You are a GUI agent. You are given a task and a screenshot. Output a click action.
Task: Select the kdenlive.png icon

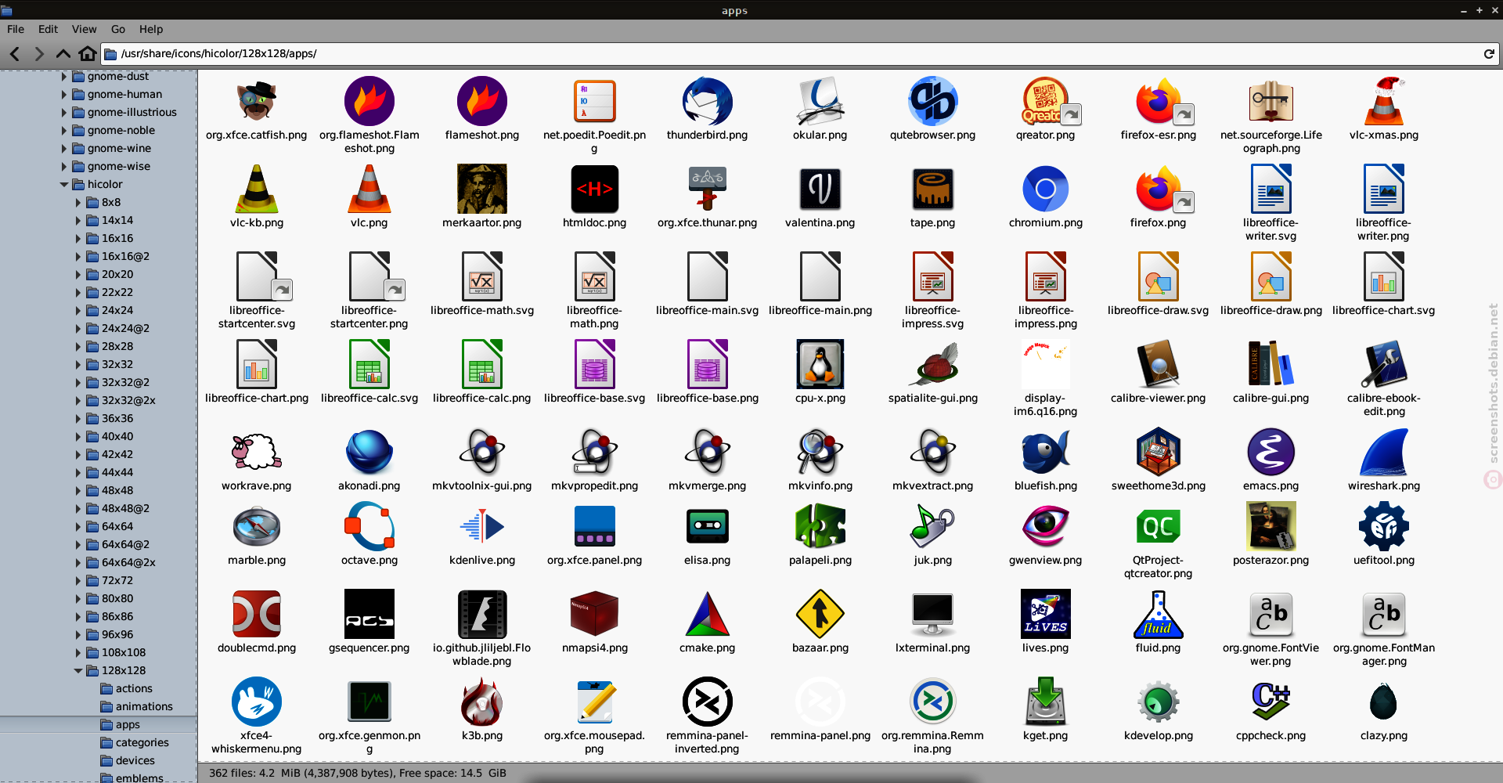pyautogui.click(x=481, y=527)
